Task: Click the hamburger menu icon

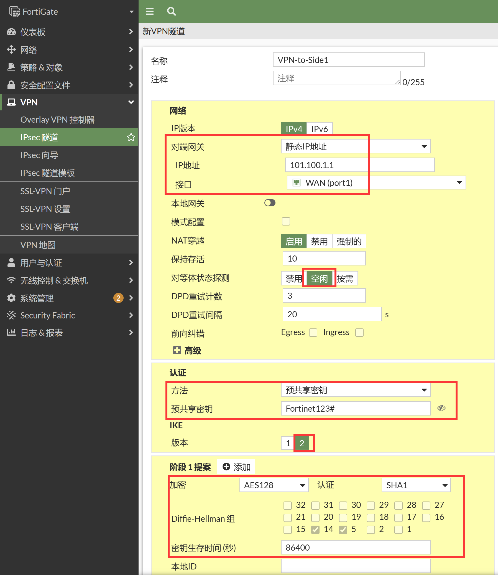Action: [x=150, y=11]
